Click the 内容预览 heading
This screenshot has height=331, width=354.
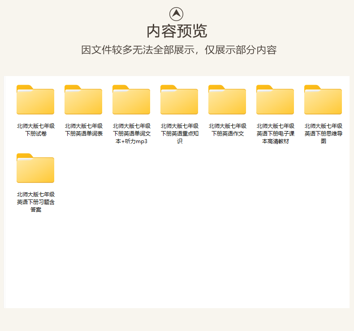point(177,31)
